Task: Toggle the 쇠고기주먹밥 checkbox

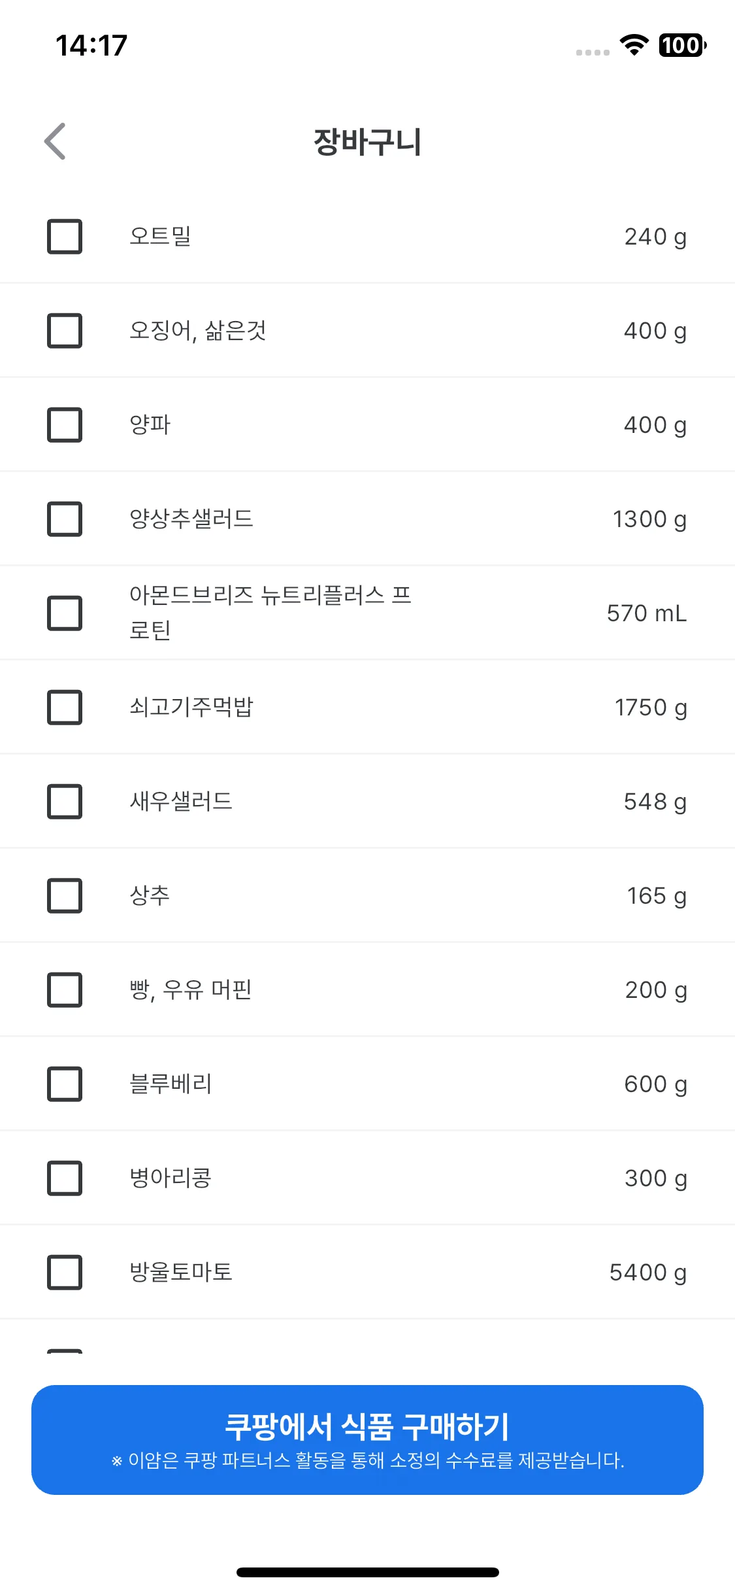Action: 65,707
